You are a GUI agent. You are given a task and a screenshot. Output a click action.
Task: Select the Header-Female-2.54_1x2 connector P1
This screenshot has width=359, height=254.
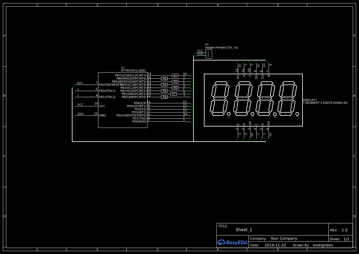pos(209,54)
